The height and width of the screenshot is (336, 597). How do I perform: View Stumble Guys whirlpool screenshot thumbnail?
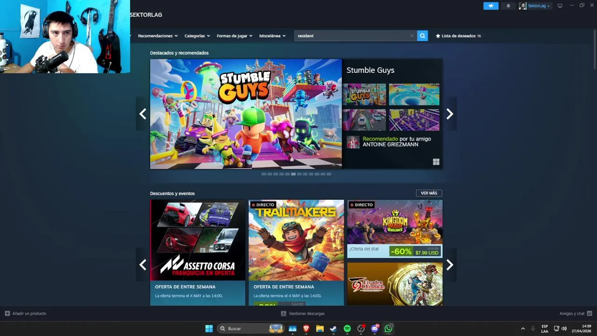tap(414, 94)
